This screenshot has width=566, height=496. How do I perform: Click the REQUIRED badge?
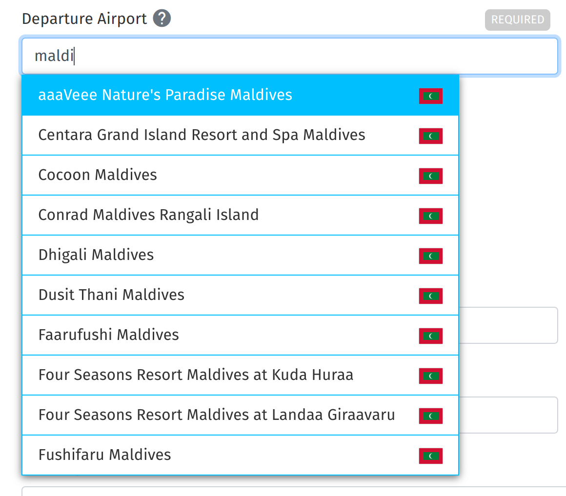(x=517, y=20)
